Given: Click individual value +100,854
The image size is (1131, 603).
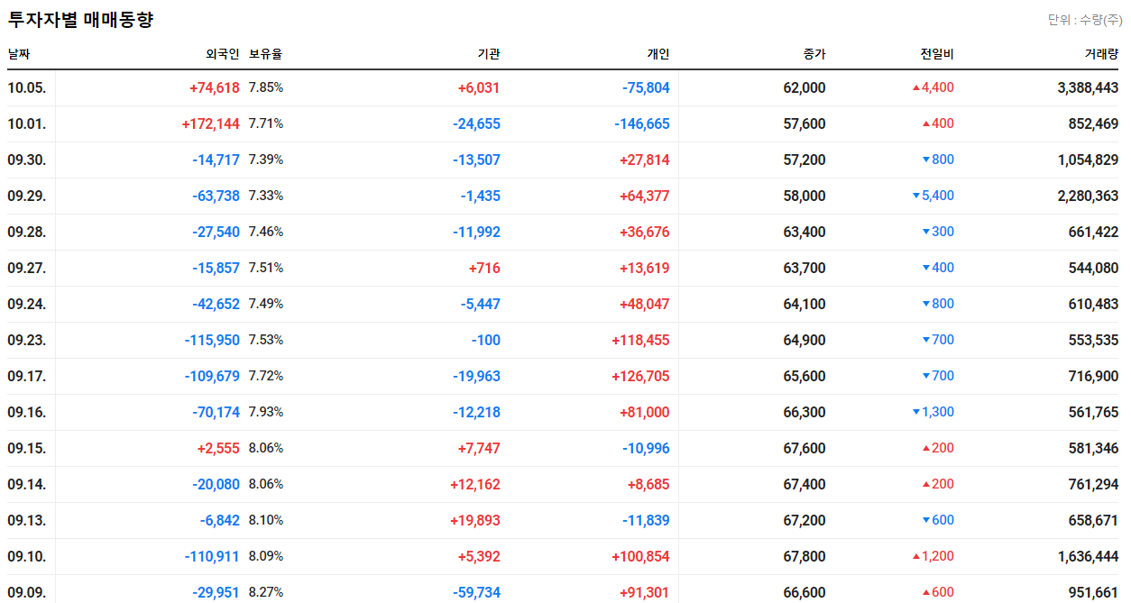Looking at the screenshot, I should (x=640, y=556).
